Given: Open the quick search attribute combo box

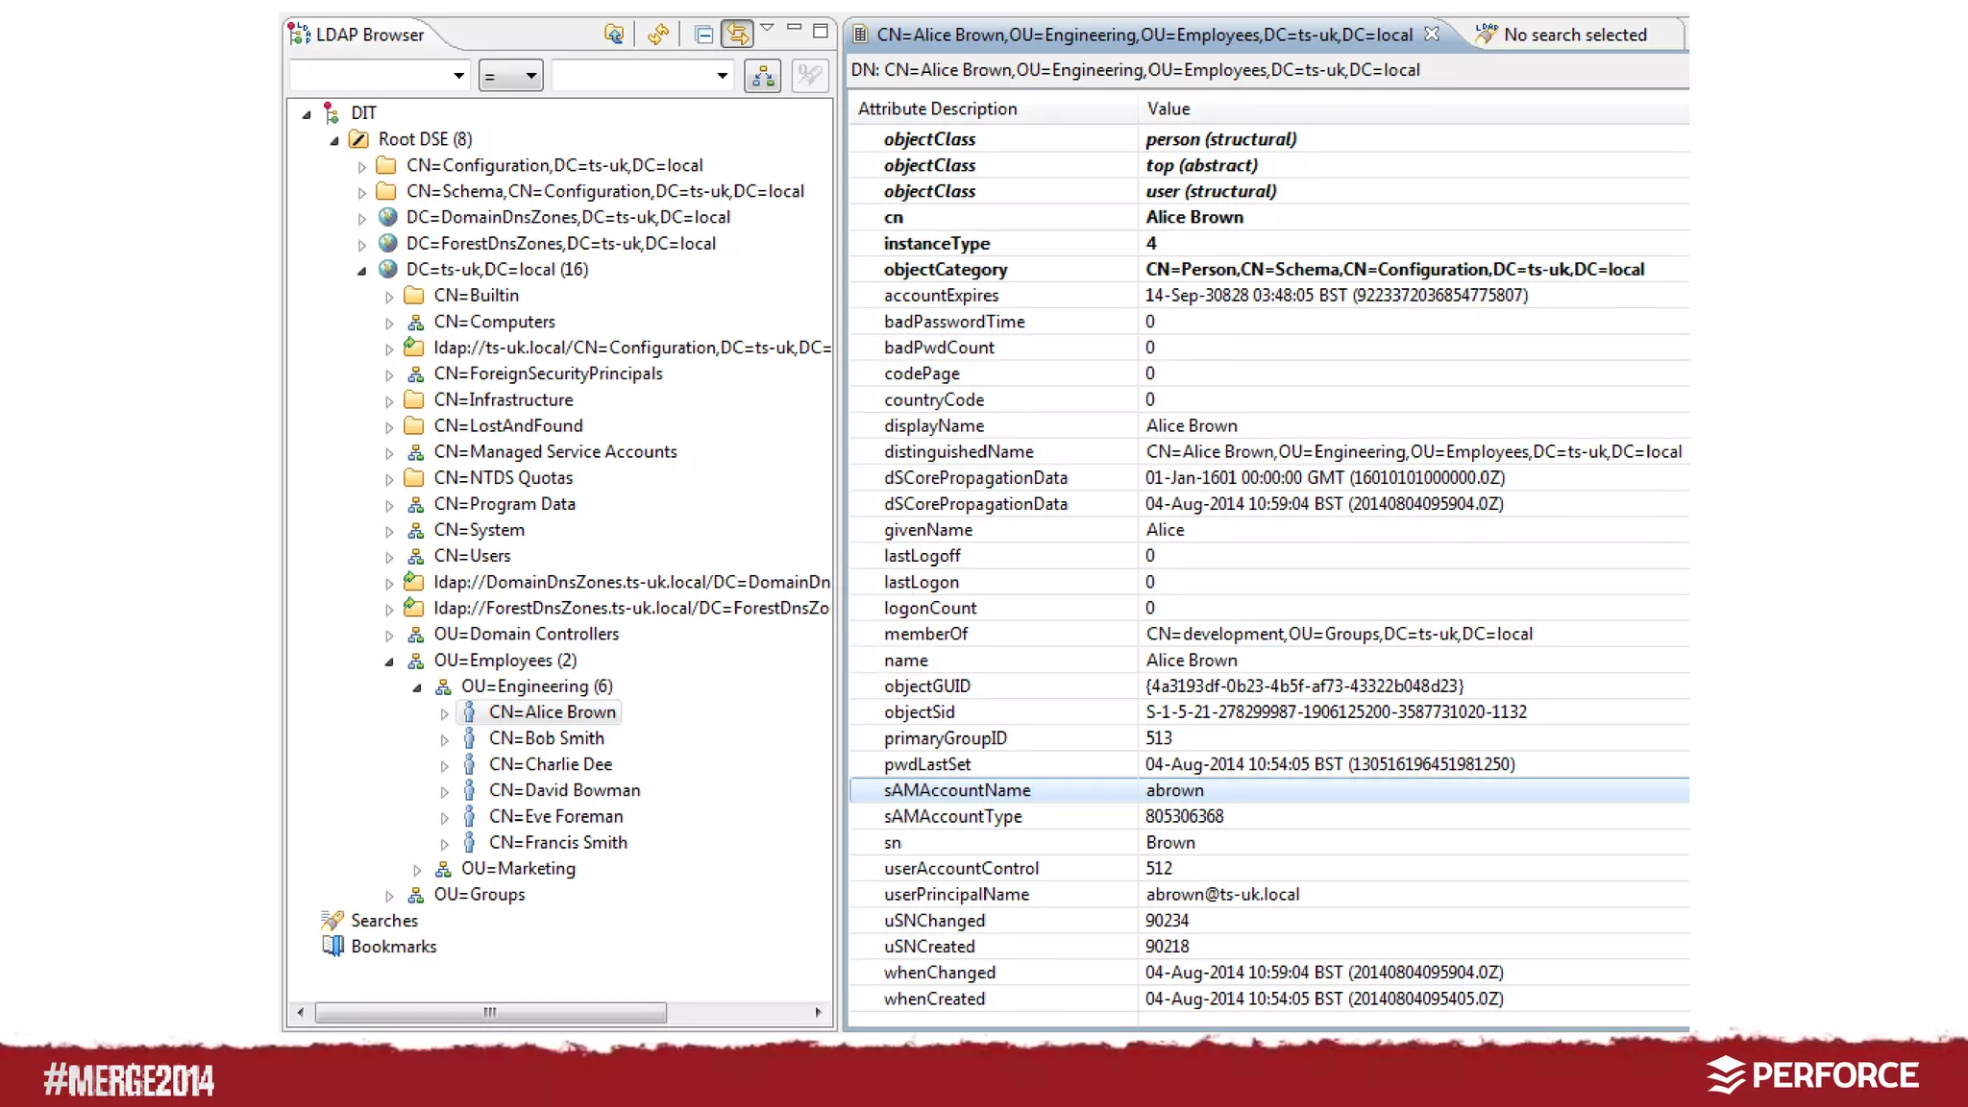Looking at the screenshot, I should pos(379,76).
